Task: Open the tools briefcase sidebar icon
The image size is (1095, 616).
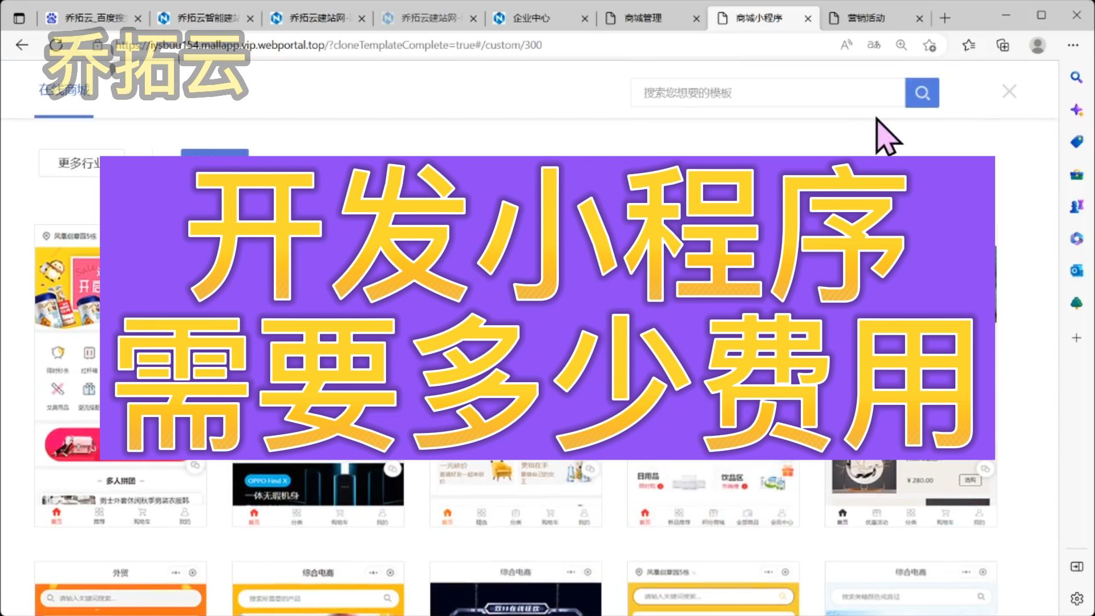Action: (x=1076, y=174)
